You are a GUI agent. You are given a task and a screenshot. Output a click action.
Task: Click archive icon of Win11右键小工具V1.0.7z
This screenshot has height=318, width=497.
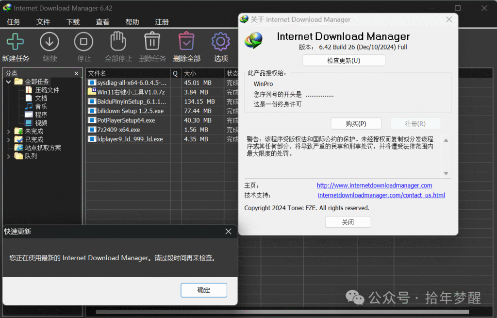92,92
